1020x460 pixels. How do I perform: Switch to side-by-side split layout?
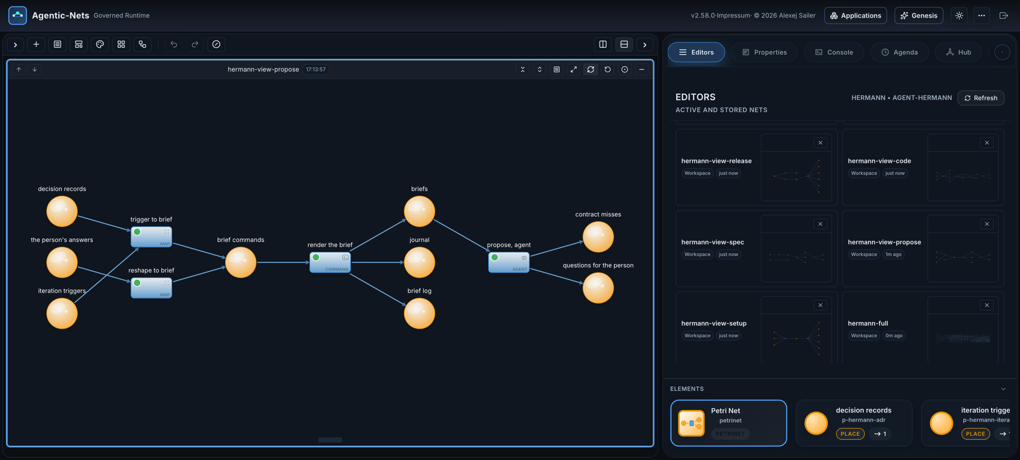pyautogui.click(x=603, y=45)
